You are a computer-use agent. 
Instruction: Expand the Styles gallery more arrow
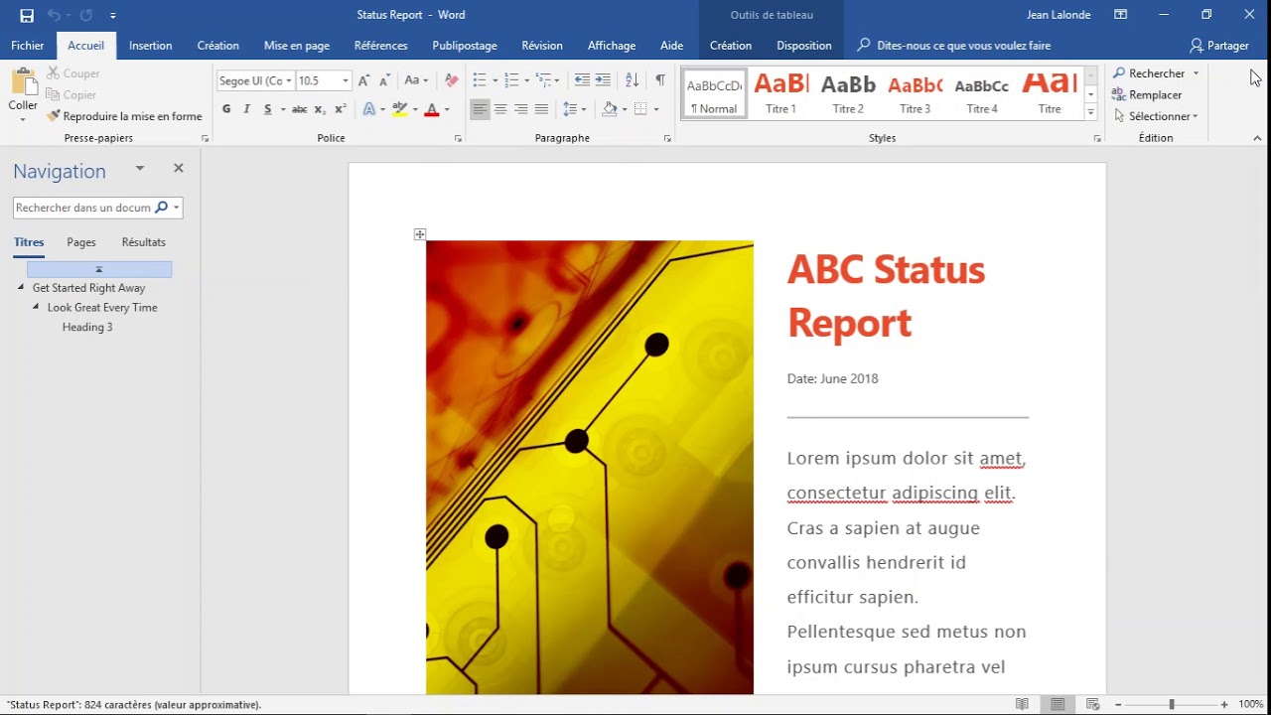1091,113
